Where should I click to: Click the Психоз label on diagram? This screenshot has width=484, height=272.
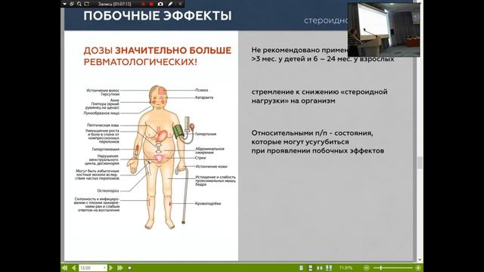(202, 90)
